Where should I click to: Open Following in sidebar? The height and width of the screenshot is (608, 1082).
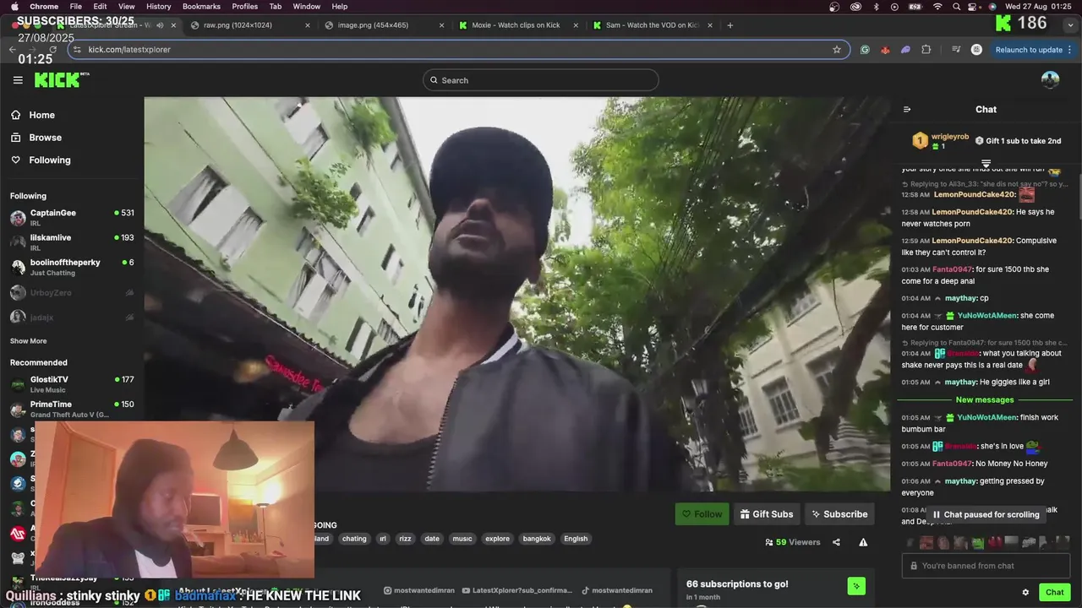[50, 160]
